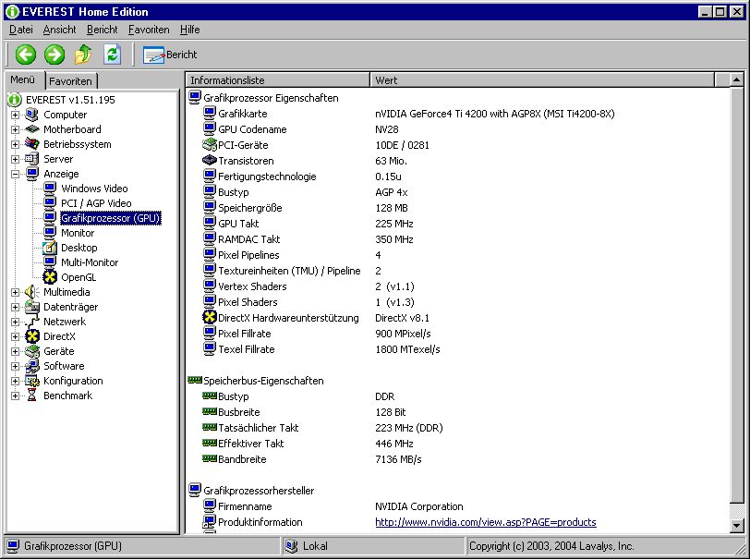The width and height of the screenshot is (750, 560).
Task: Select Monitor in the Anzeige subtree
Action: pos(78,233)
